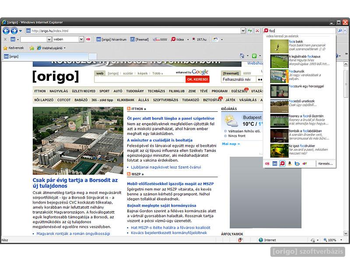The width and height of the screenshot is (350, 262).
Task: Expand the Videa toolbar dropdown arrow
Action: (x=188, y=40)
